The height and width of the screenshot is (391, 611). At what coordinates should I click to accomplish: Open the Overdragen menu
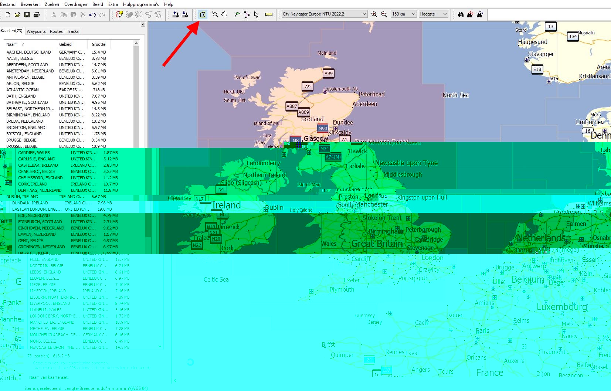pos(75,4)
